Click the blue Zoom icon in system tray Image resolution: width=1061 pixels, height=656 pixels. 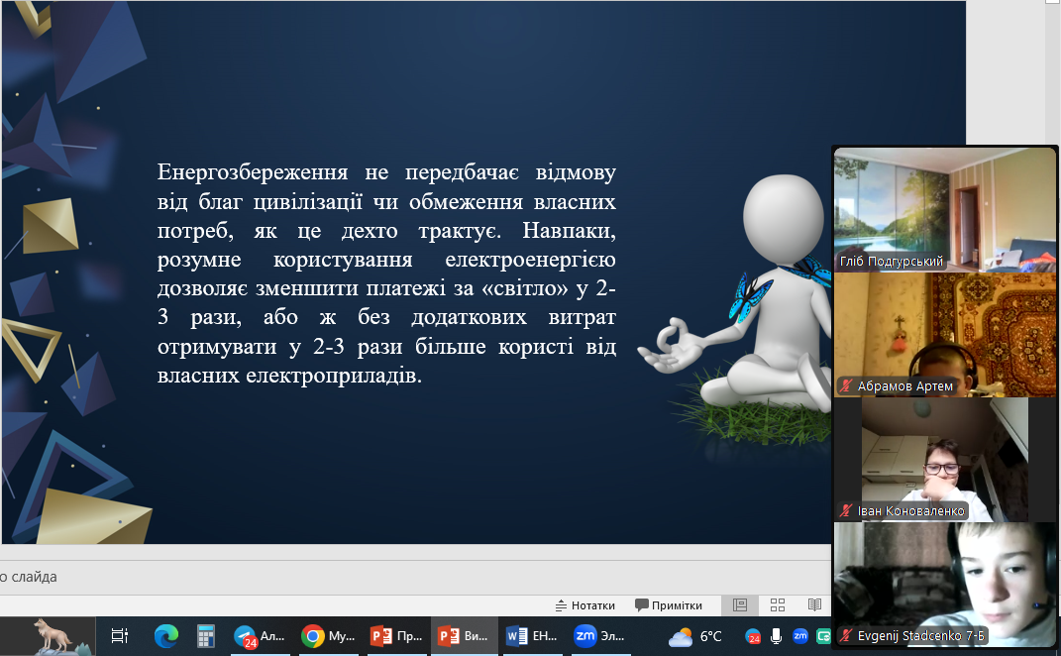799,636
